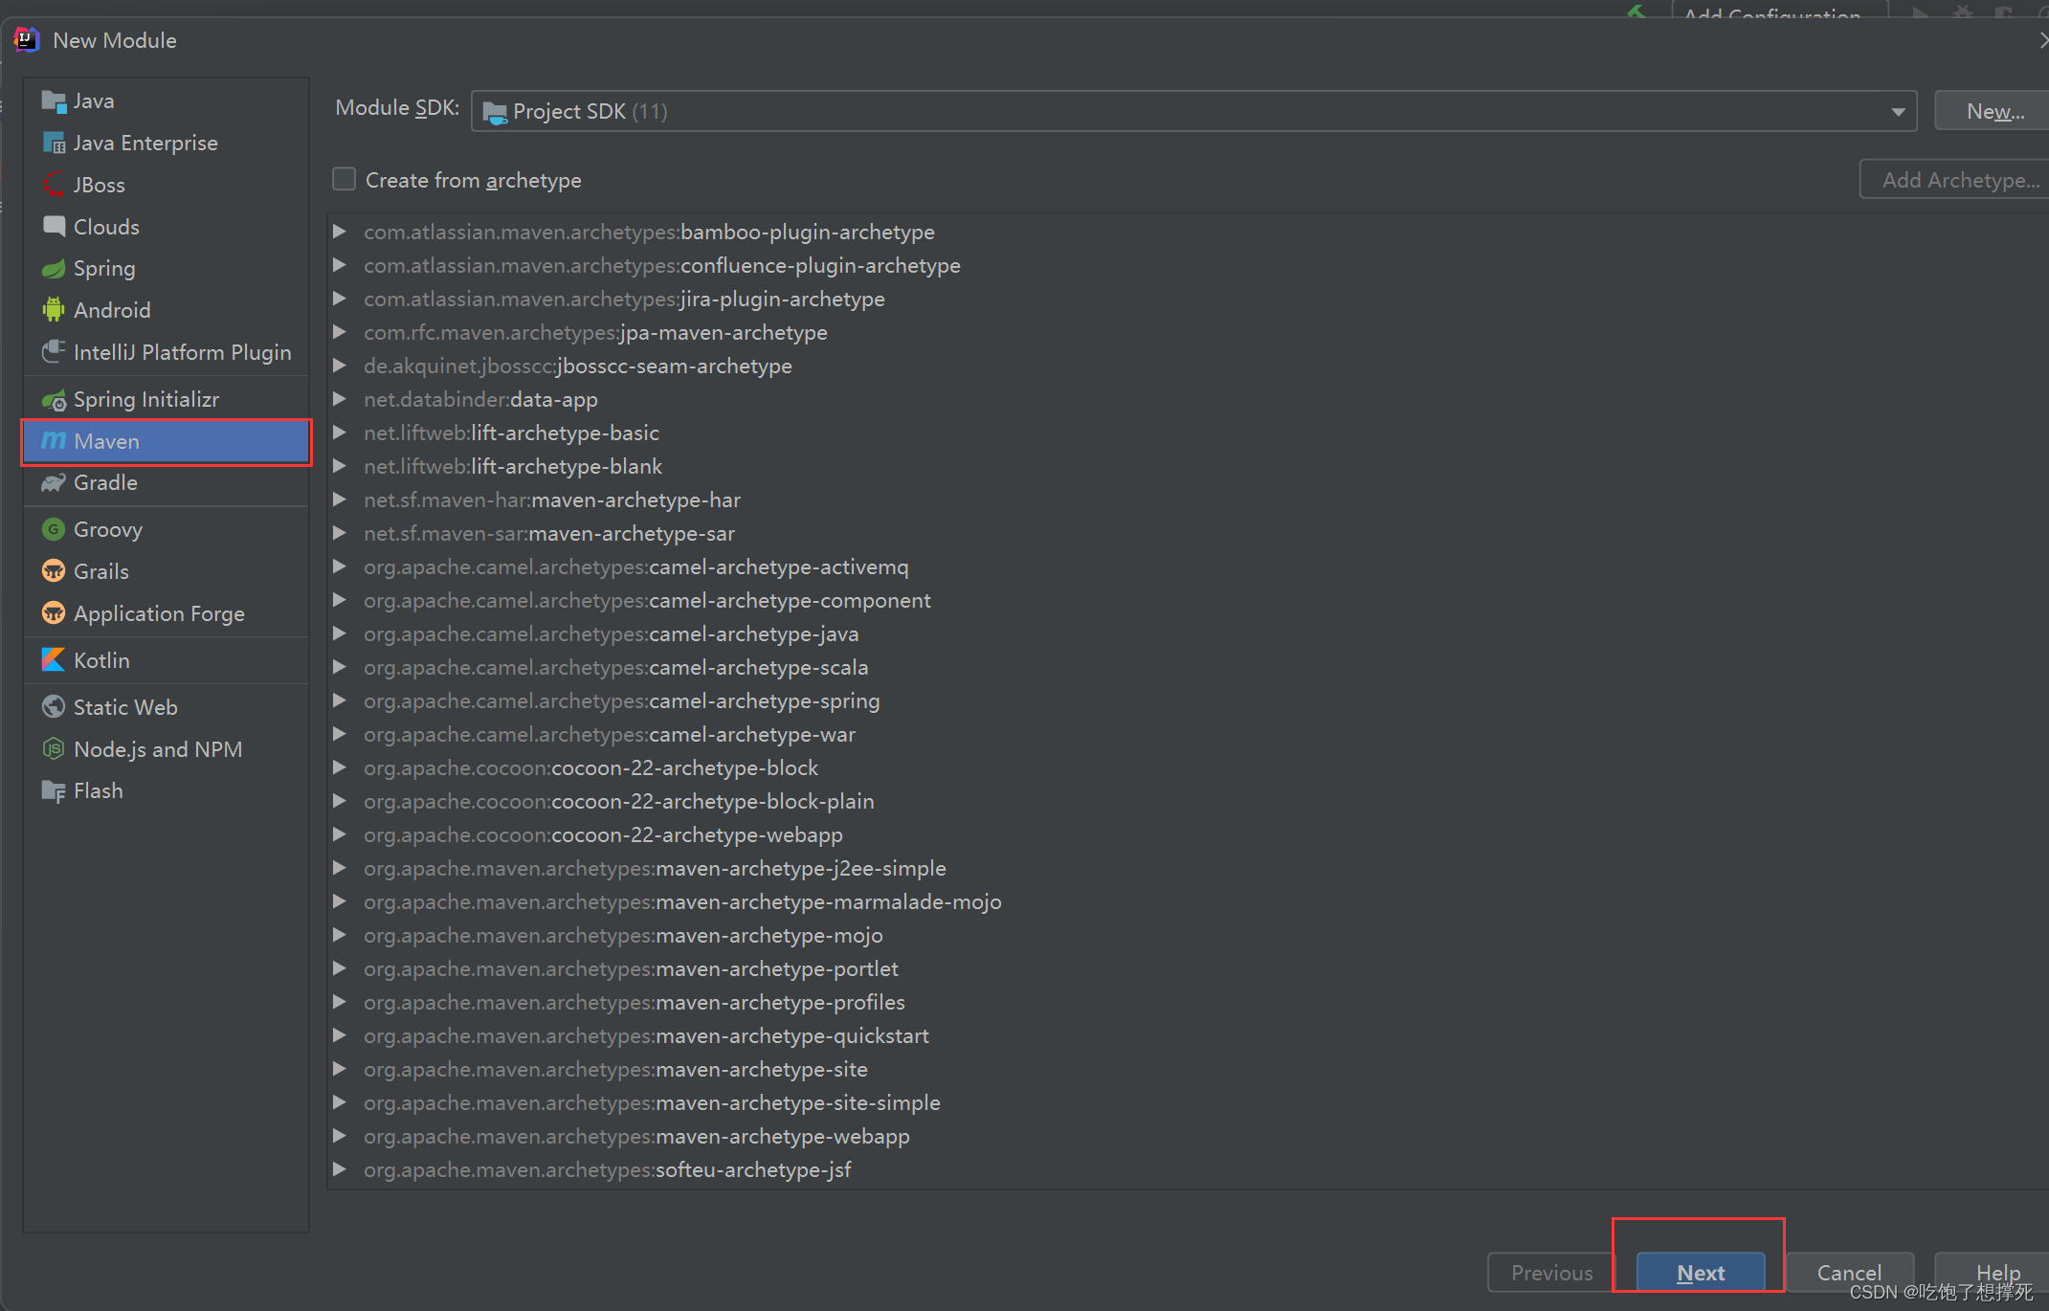Select maven-archetype-portlet row
This screenshot has width=2049, height=1311.
(x=1188, y=968)
